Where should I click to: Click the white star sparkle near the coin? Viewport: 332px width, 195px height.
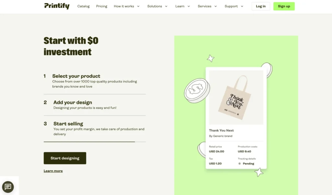210,58
